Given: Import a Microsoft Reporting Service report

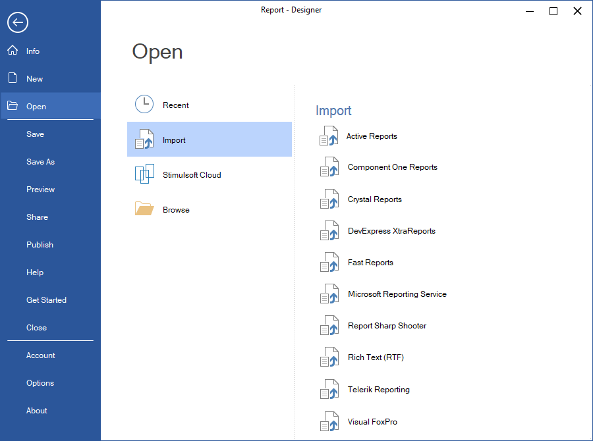Looking at the screenshot, I should tap(397, 294).
